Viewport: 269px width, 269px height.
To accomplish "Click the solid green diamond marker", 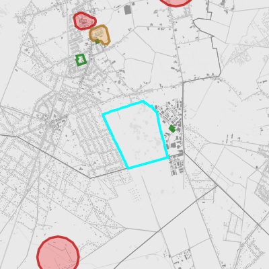I will tap(172, 128).
